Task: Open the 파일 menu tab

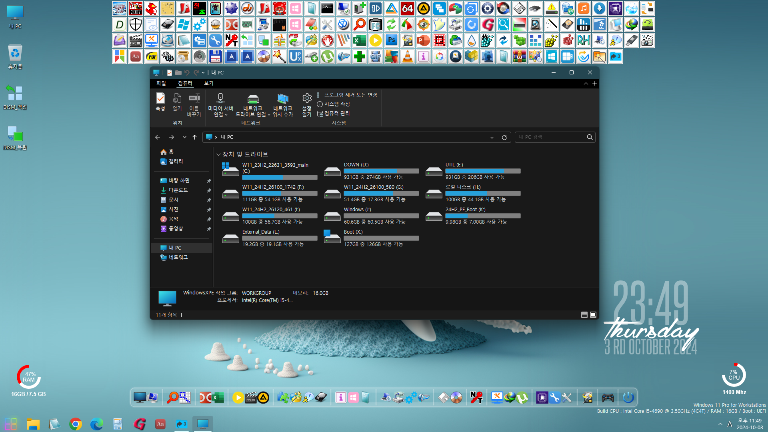Action: click(x=161, y=83)
